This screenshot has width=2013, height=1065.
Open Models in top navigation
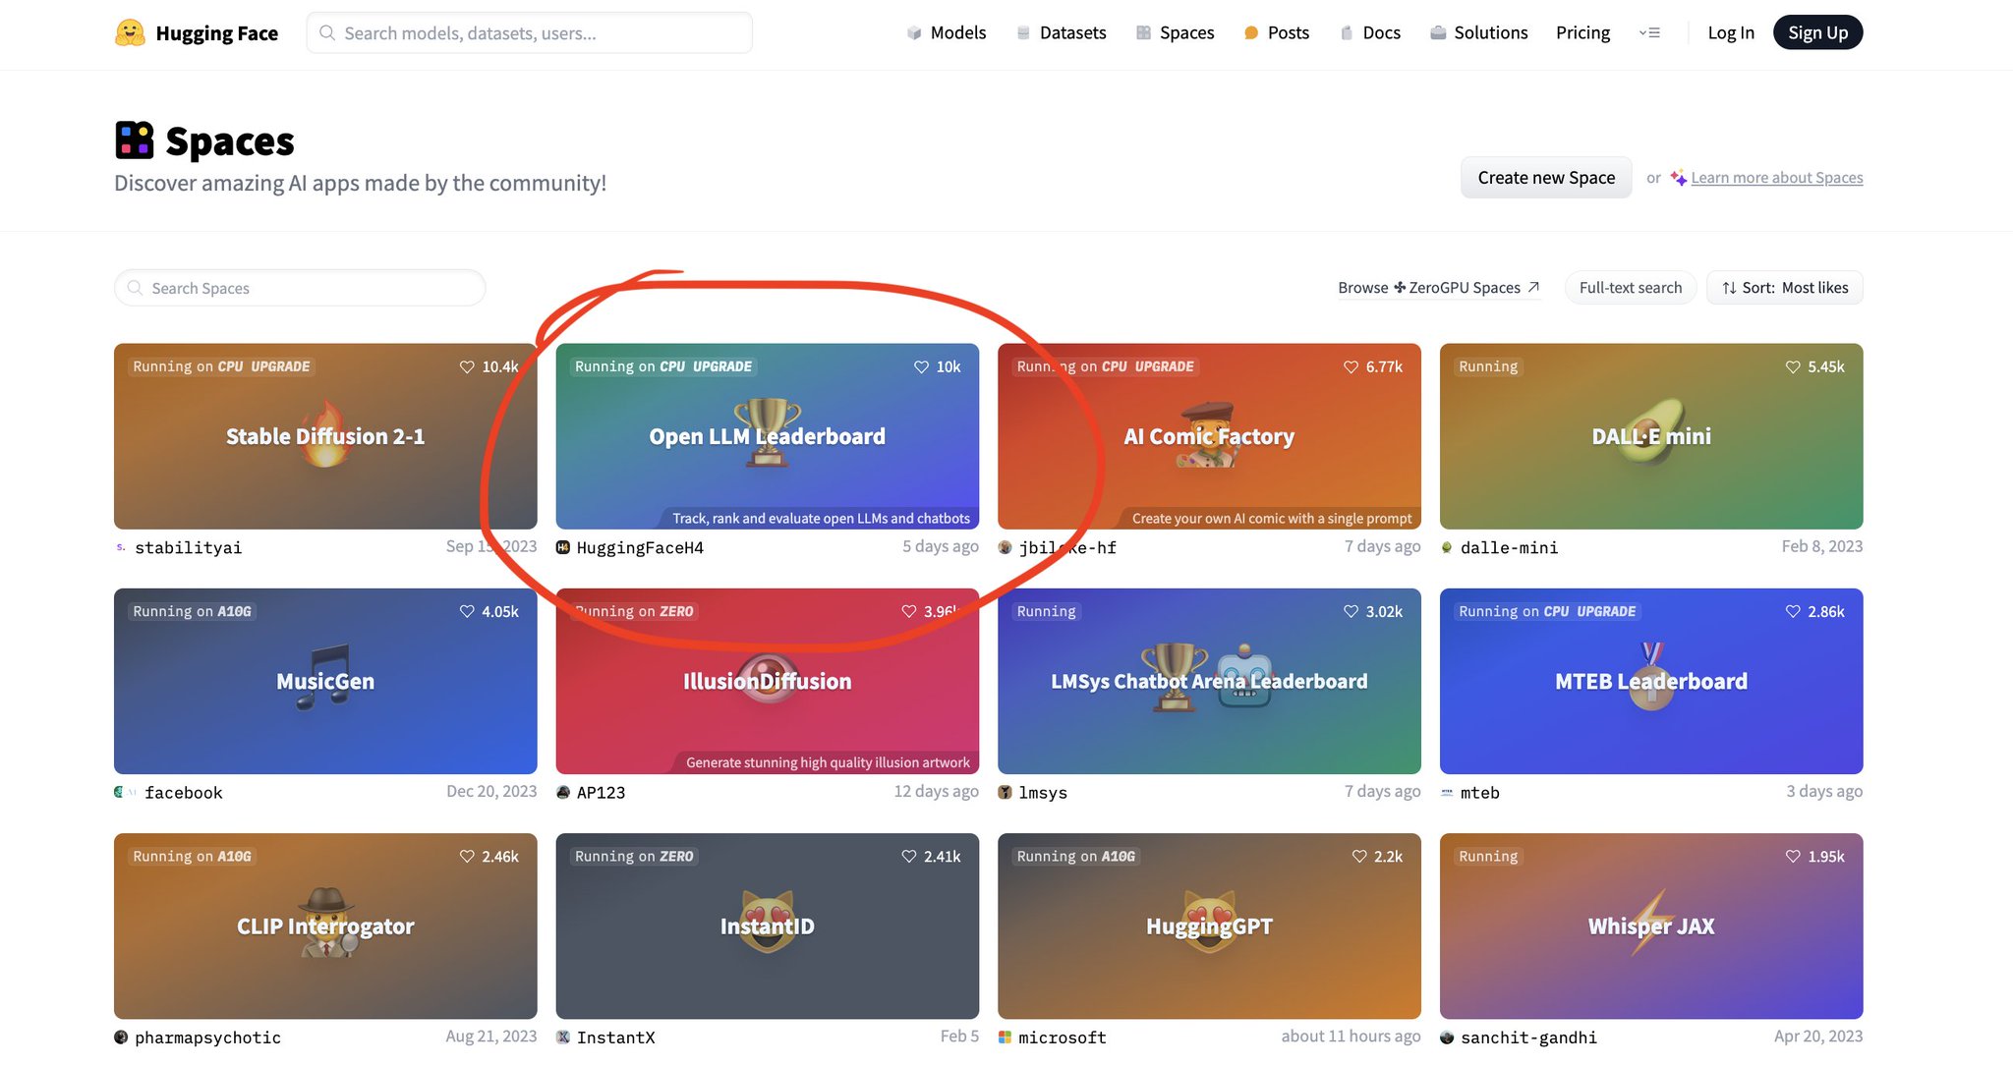coord(946,32)
